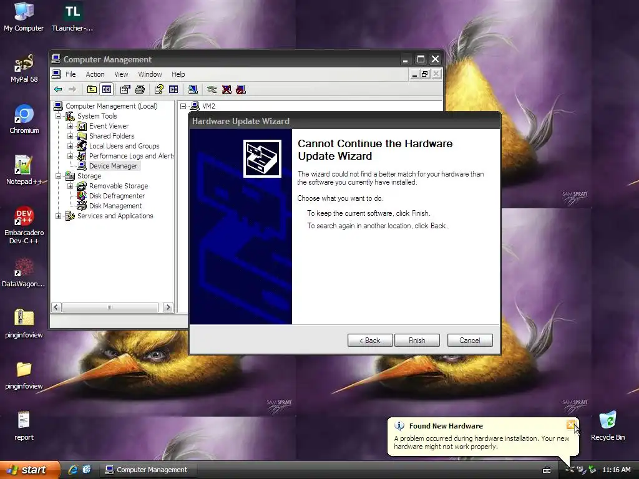Screen dimensions: 639x479
Task: Click left arrow of tree horizontal scrollbar
Action: pos(57,307)
